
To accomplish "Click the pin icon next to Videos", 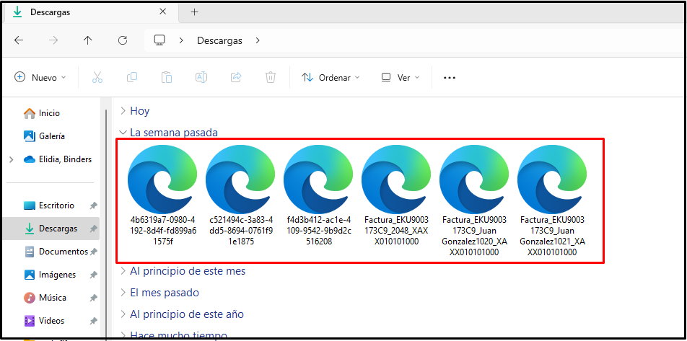I will pyautogui.click(x=93, y=322).
